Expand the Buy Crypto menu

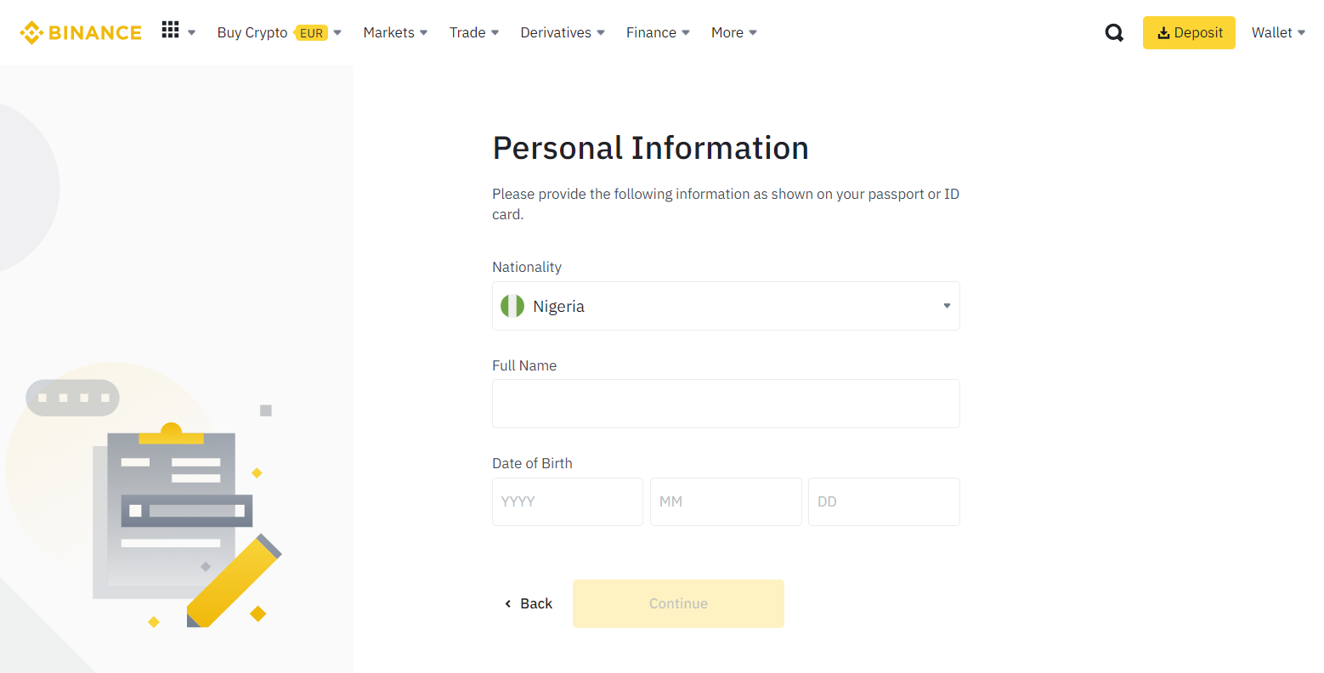tap(280, 32)
